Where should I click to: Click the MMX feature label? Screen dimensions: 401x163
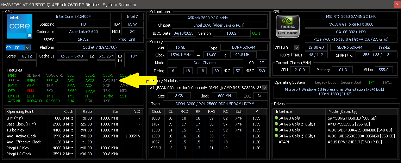12,75
